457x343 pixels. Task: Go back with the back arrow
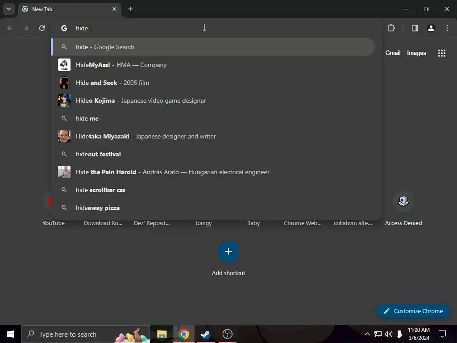coord(10,28)
